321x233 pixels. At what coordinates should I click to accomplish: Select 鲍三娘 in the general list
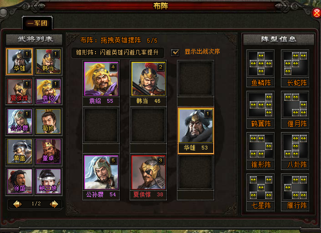[48, 181]
